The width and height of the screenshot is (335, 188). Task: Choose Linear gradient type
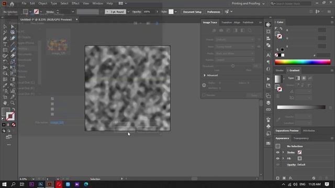point(298,78)
